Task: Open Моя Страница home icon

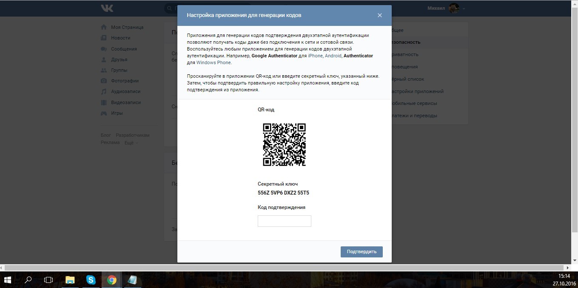Action: point(103,27)
